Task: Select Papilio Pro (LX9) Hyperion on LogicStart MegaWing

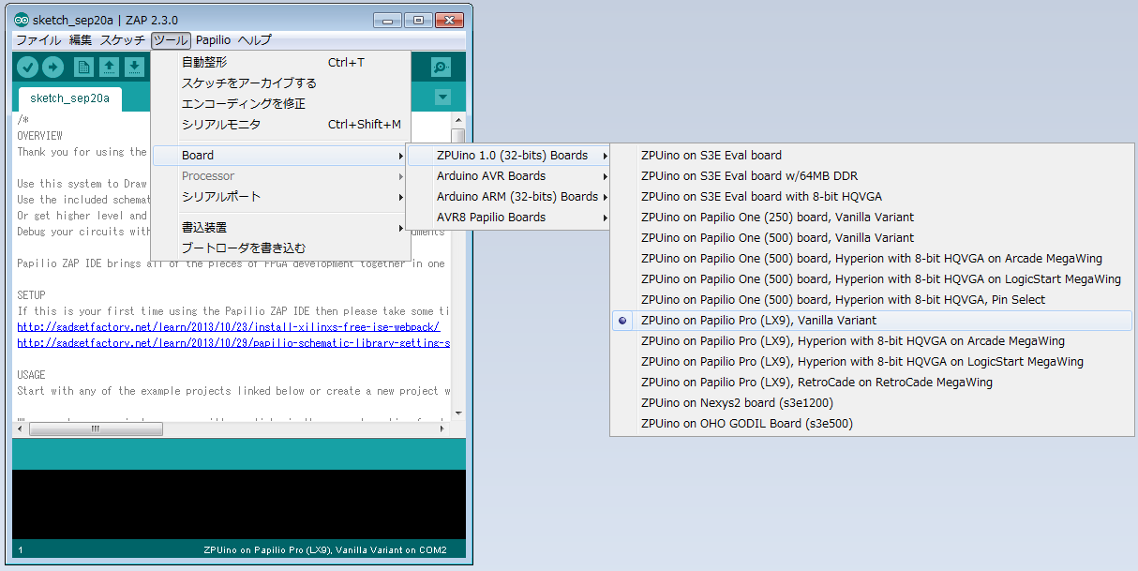Action: [x=872, y=362]
